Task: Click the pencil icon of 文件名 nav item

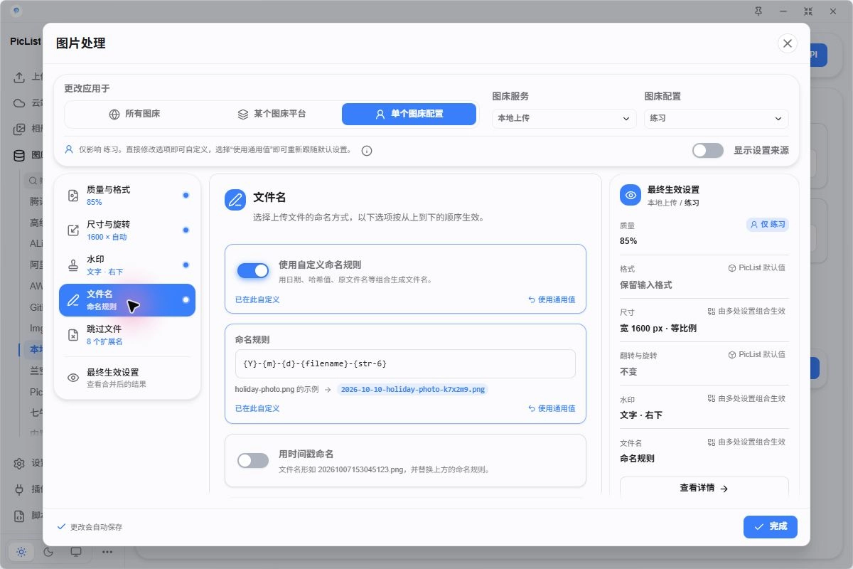Action: tap(73, 300)
